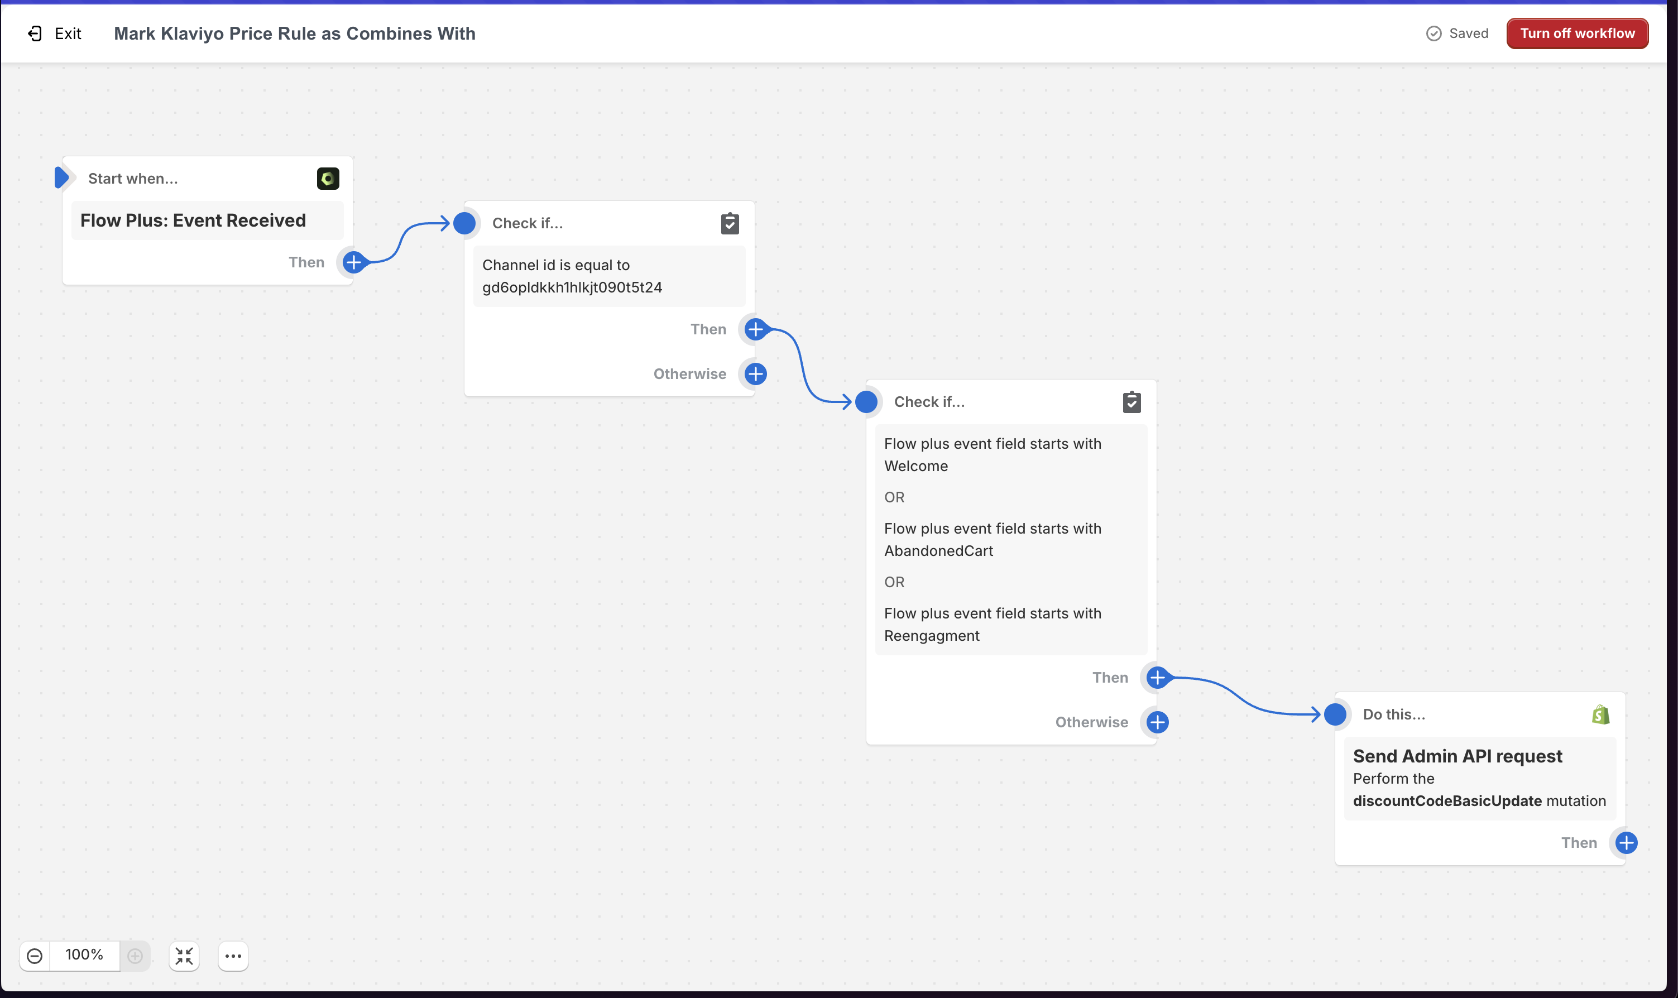Image resolution: width=1678 pixels, height=998 pixels.
Task: Open the three-dots more options menu
Action: [x=233, y=956]
